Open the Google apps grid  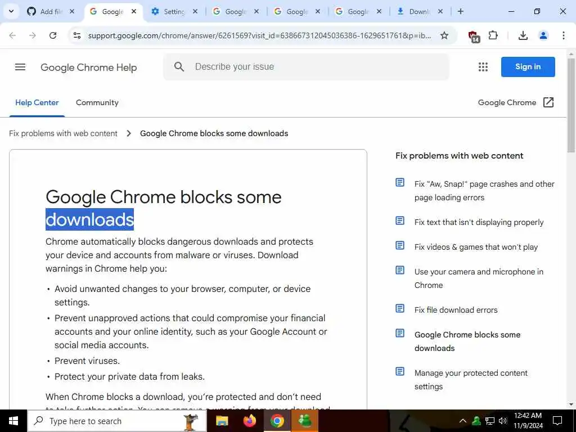483,67
